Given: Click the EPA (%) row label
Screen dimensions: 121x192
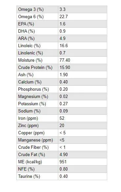Looking at the screenshot, I should click(x=26, y=24).
